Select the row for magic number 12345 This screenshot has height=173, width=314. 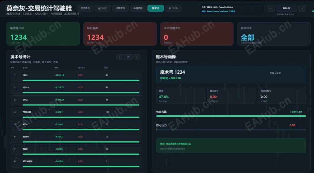click(76, 88)
